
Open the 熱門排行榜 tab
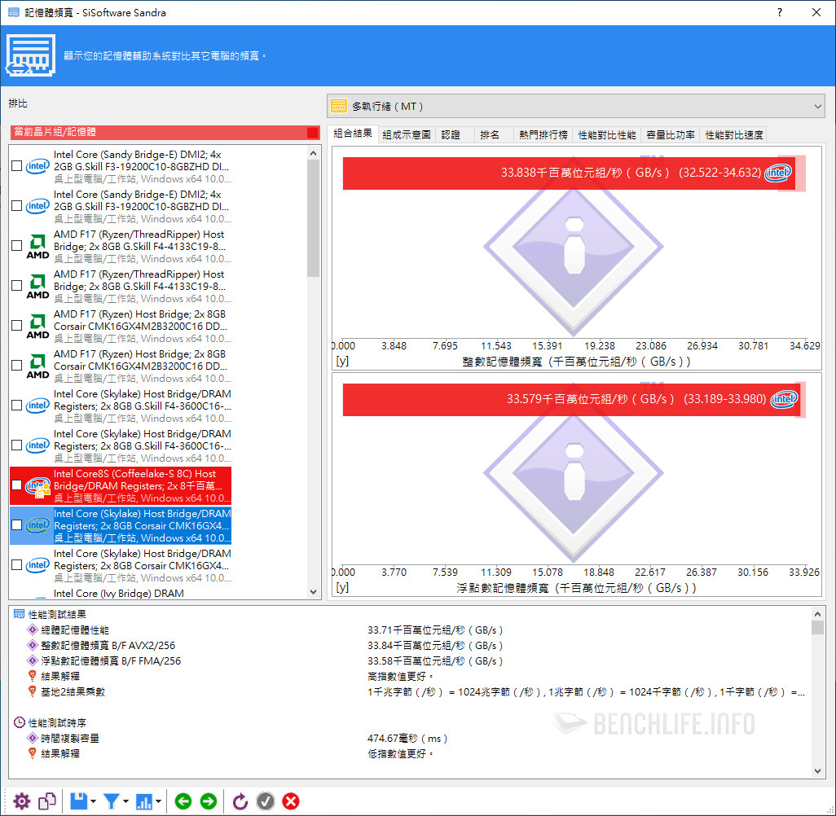[x=543, y=135]
